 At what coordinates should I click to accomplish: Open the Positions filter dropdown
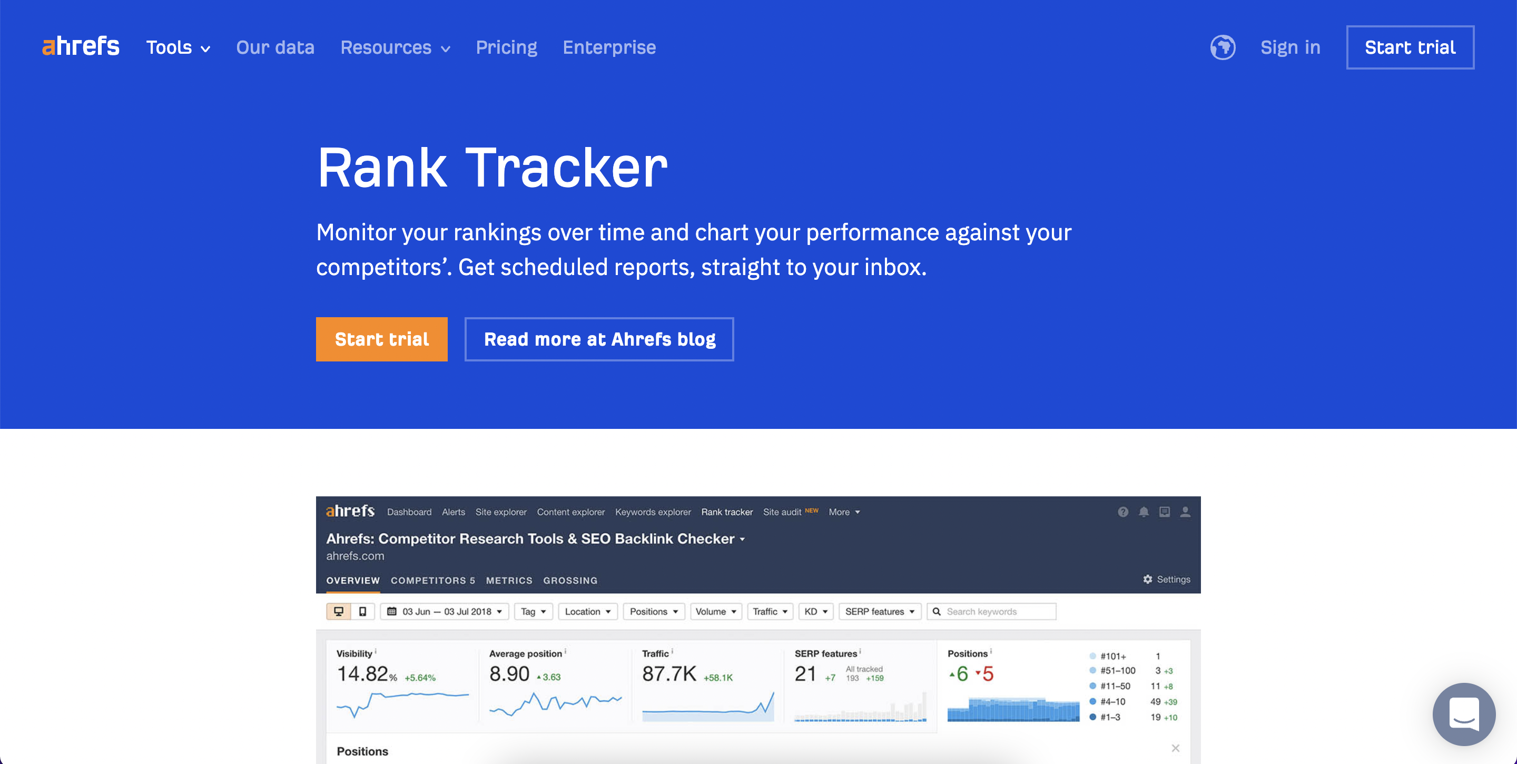pyautogui.click(x=654, y=611)
